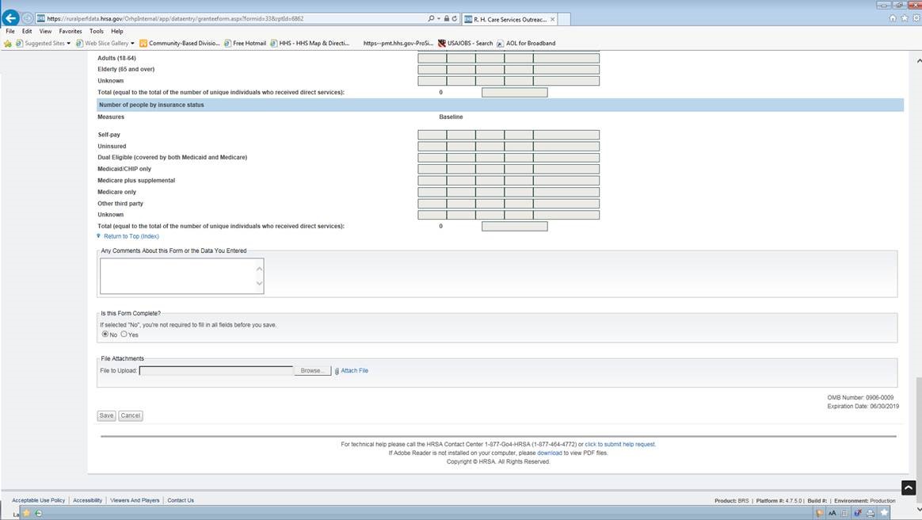922x520 pixels.
Task: Click the refresh icon in address bar
Action: pos(454,18)
